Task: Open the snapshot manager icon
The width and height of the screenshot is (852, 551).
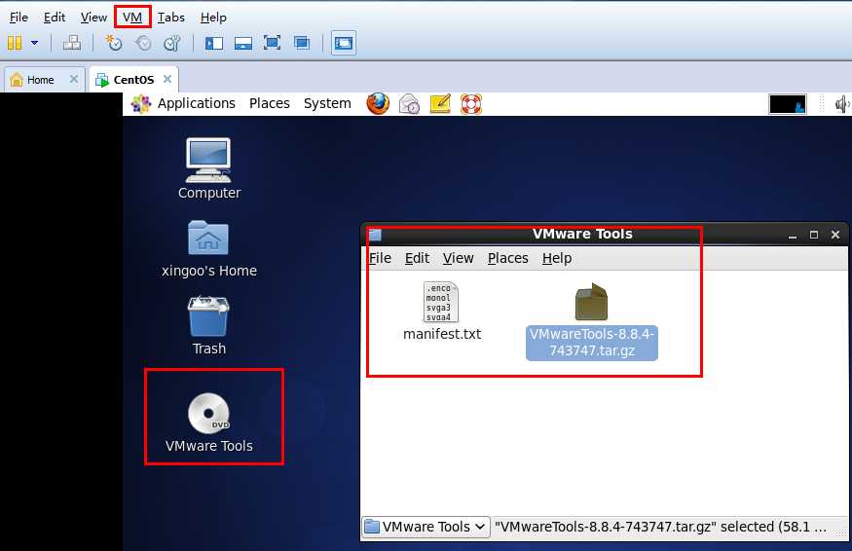Action: pos(172,43)
